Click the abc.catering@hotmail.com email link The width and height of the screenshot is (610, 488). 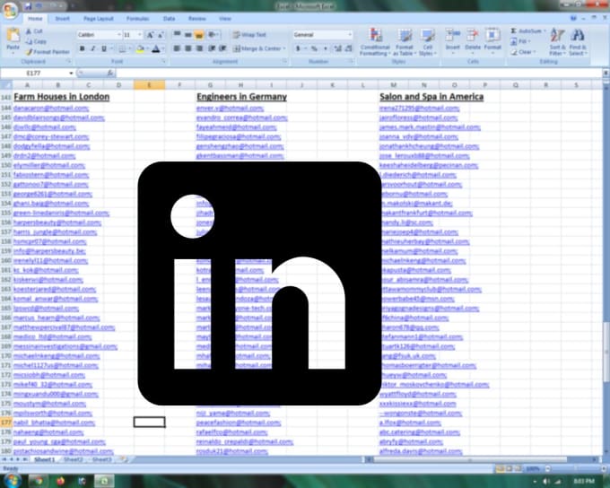[420, 432]
